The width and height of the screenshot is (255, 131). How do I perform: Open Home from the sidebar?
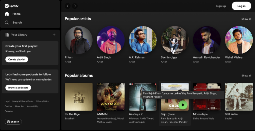point(13,14)
